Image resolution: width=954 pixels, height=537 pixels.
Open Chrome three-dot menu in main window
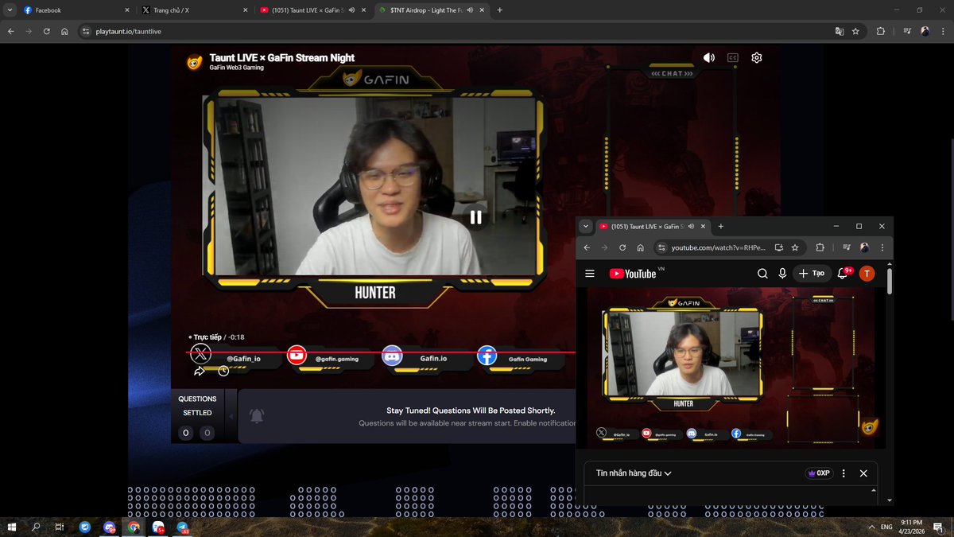943,31
